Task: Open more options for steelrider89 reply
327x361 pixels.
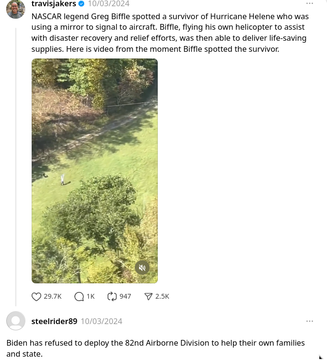Action: click(309, 321)
